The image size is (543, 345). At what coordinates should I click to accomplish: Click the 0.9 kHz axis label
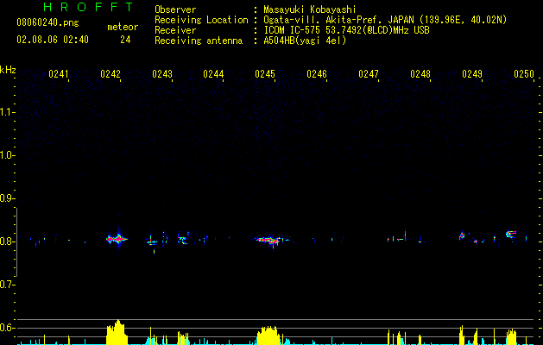[x=8, y=198]
